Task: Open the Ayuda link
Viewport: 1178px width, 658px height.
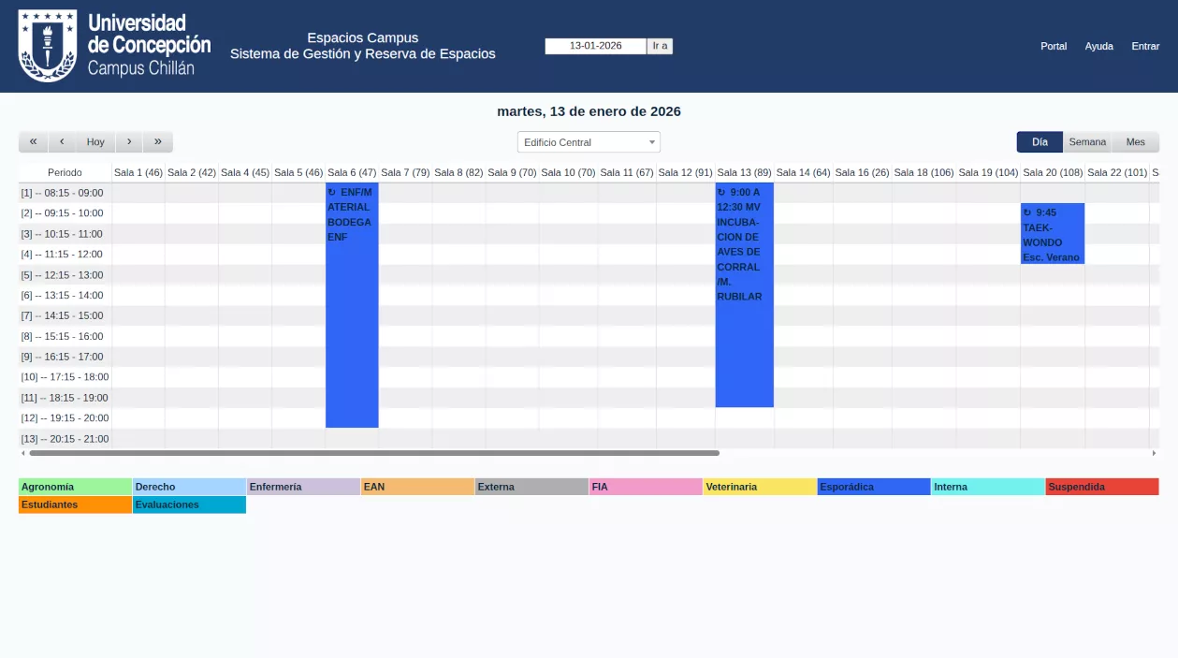Action: coord(1098,46)
